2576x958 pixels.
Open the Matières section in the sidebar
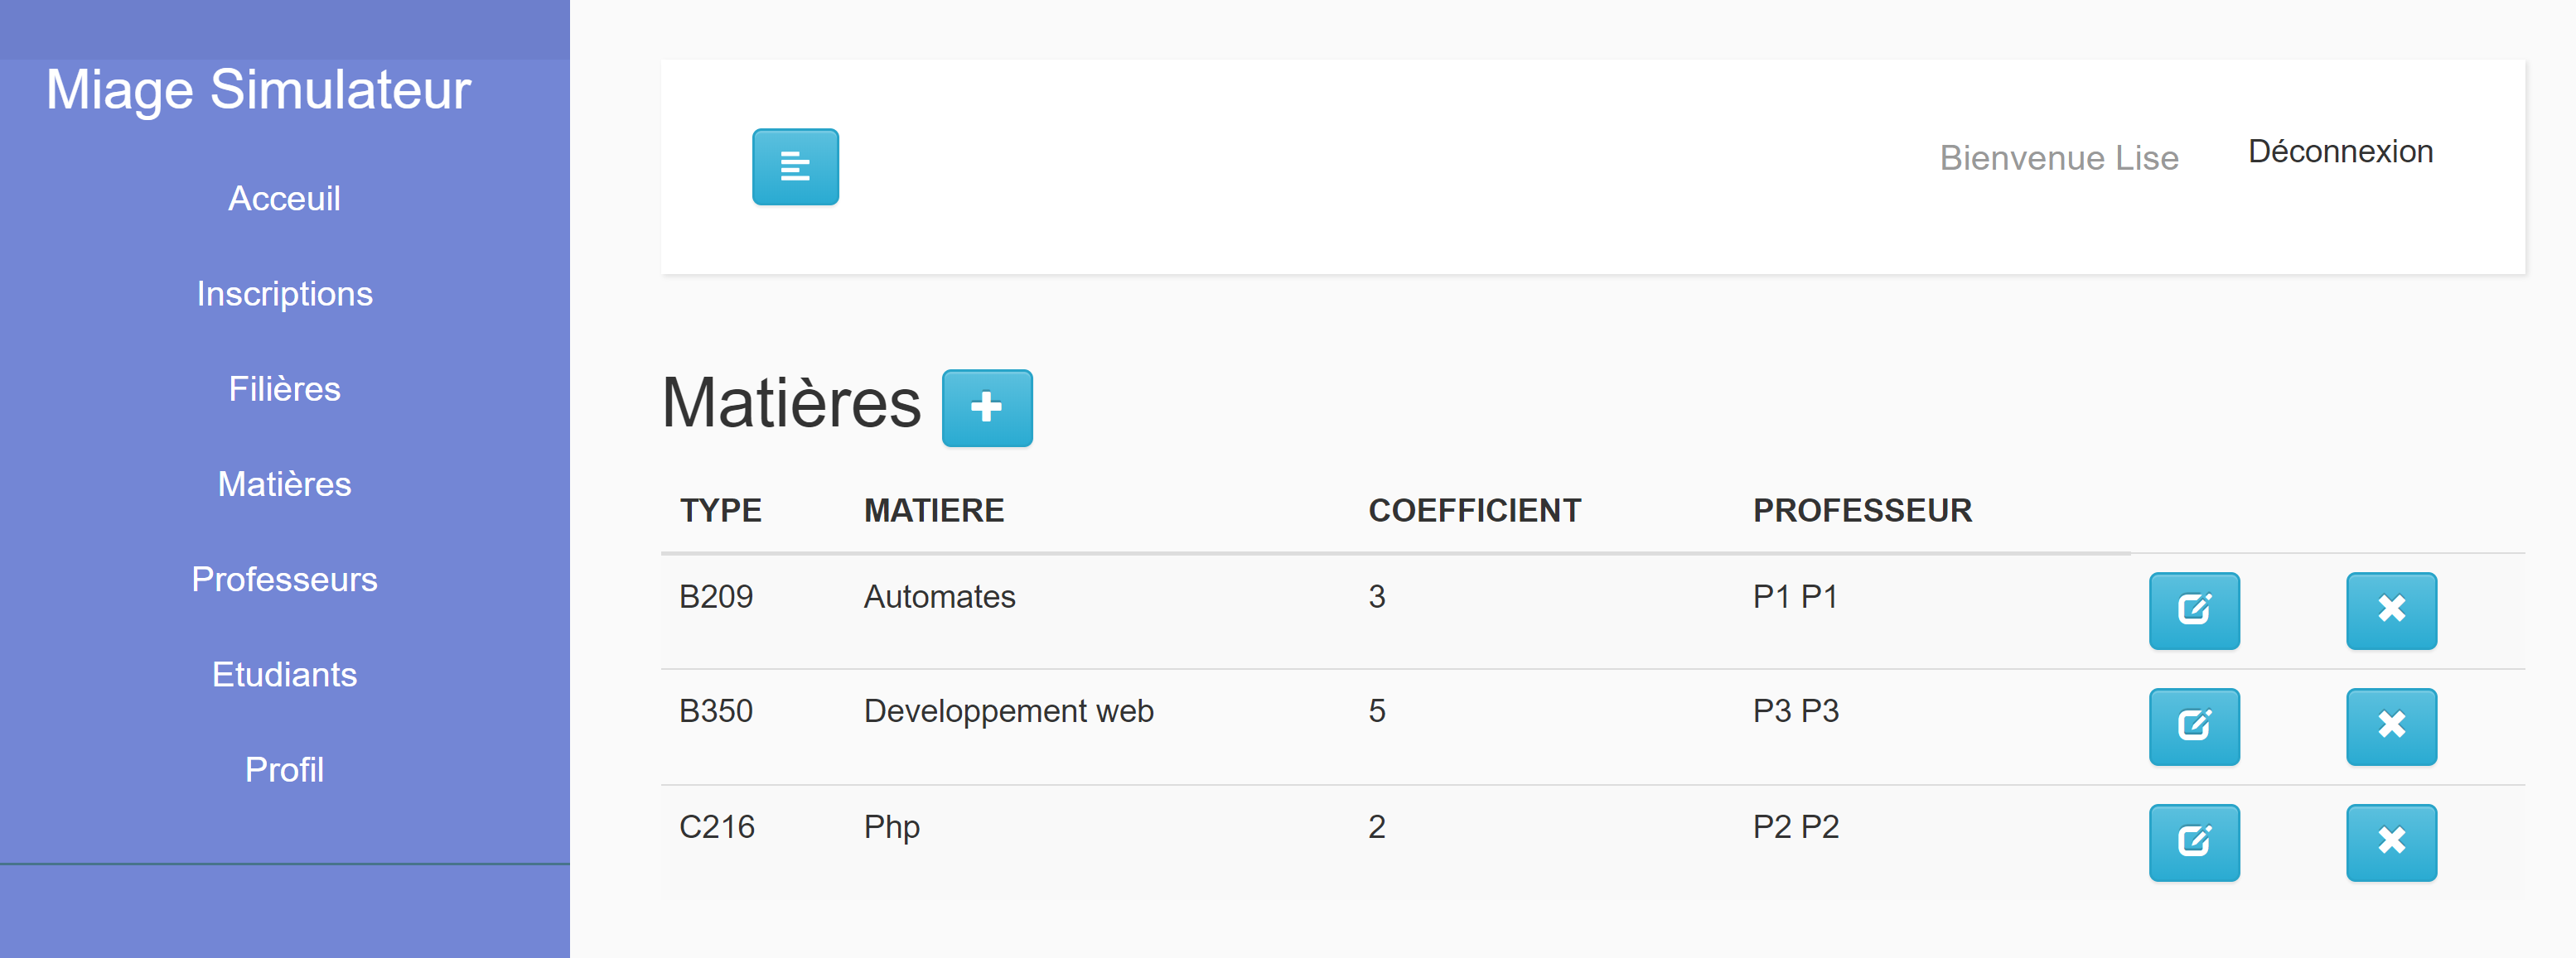tap(284, 484)
